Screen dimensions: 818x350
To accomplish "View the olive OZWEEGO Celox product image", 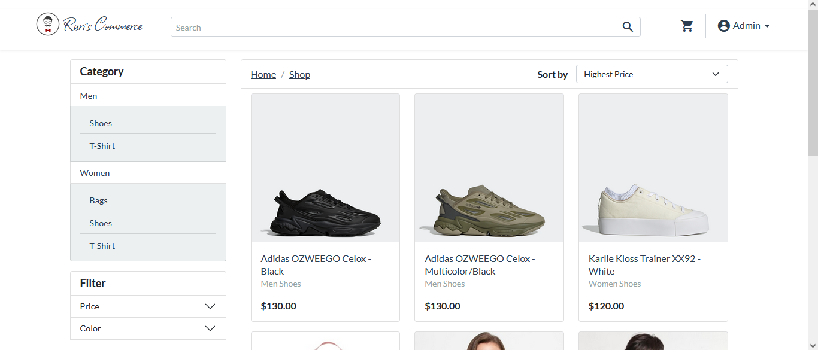I will [489, 168].
